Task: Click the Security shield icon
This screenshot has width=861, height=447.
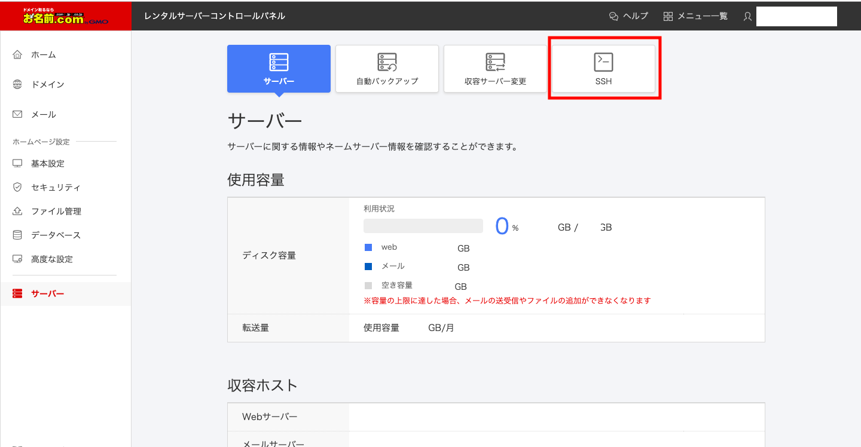Action: 17,188
